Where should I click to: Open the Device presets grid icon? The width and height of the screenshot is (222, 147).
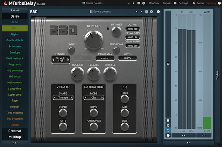pos(91,11)
